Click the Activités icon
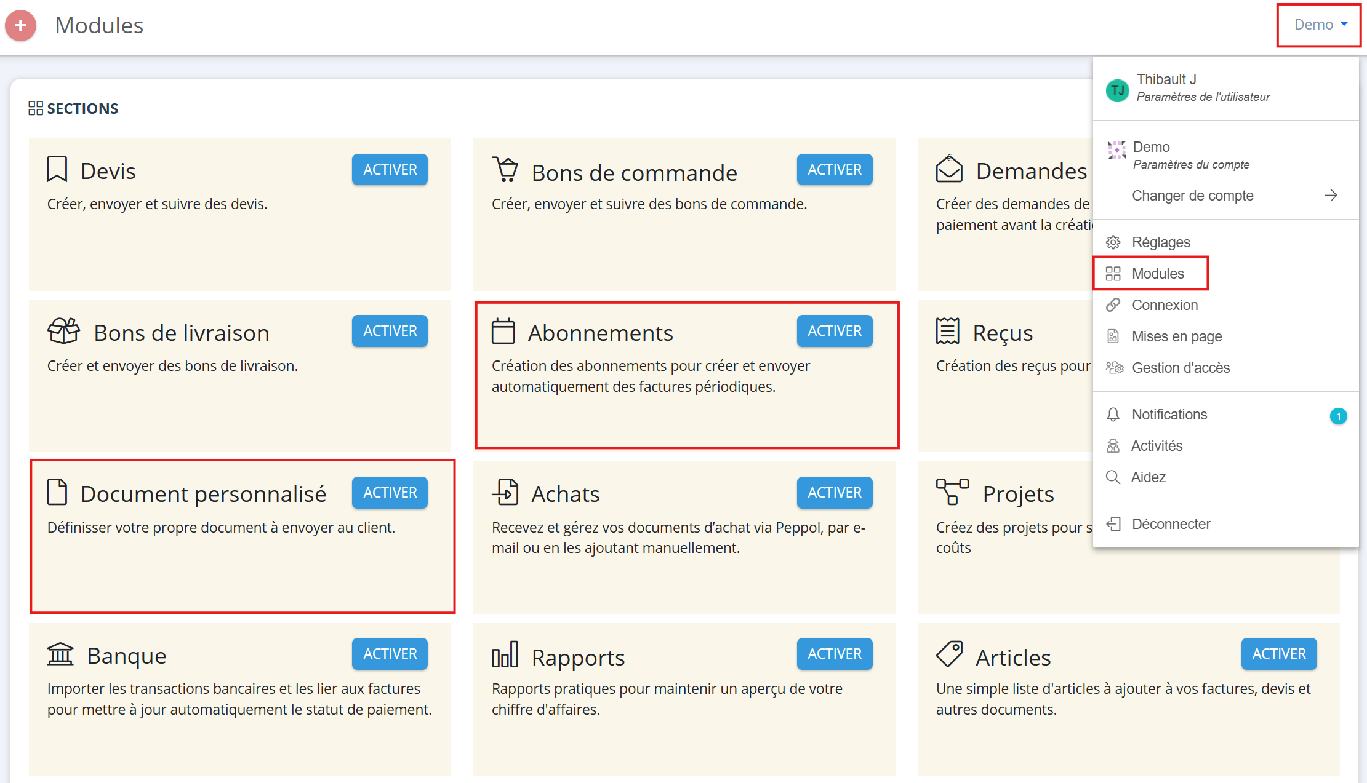 click(1113, 446)
